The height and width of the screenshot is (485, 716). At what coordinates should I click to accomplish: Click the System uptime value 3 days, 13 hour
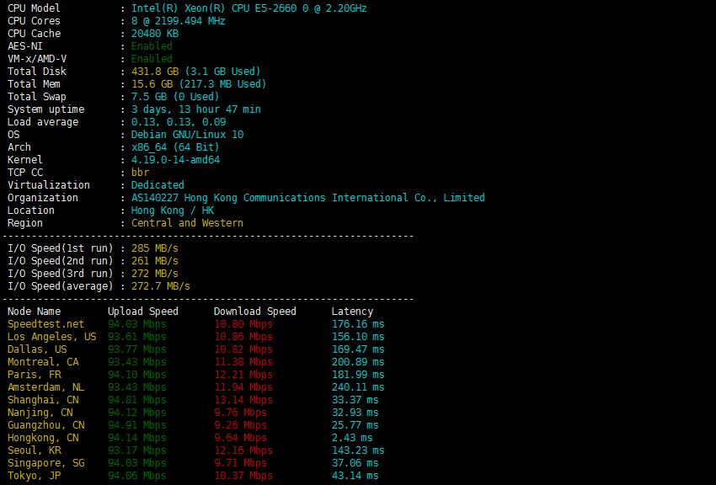coord(196,109)
